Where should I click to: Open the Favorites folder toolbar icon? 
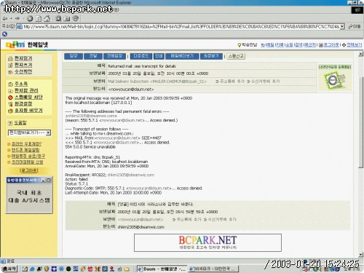coord(67,18)
